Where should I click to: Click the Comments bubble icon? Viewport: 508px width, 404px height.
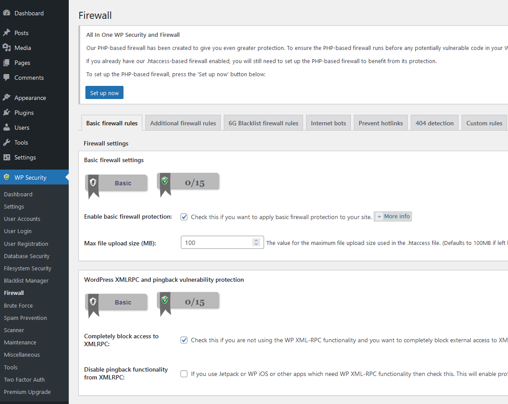tap(7, 78)
